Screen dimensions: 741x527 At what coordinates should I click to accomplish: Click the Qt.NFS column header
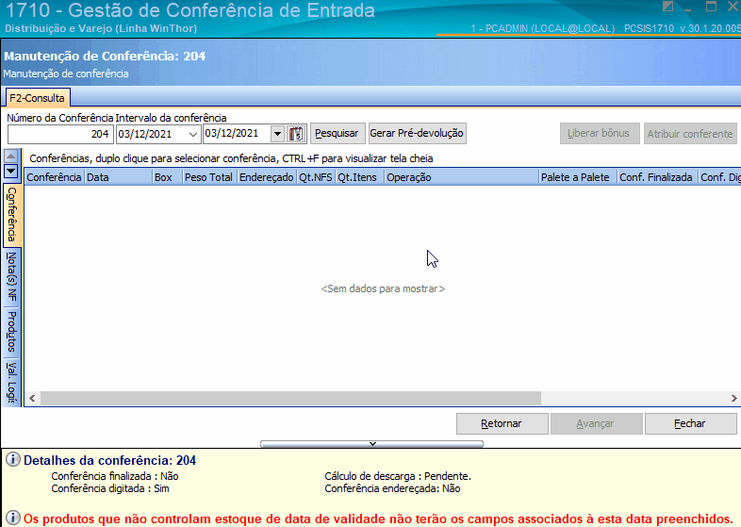click(316, 177)
